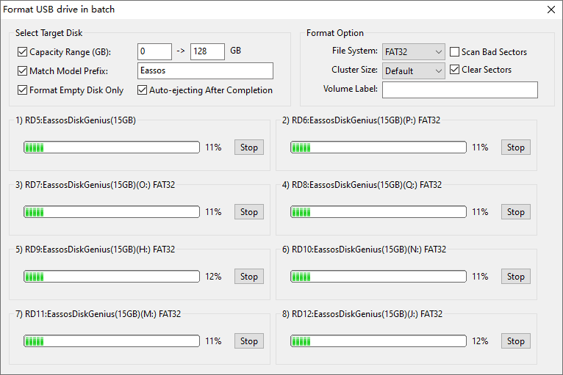
Task: Stop the RD8 (Q:) format job
Action: 516,212
